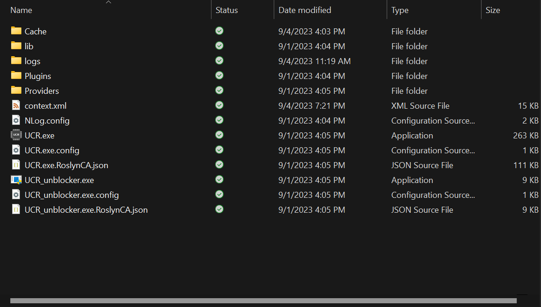Sort files by the Name column header
This screenshot has height=307, width=541.
pos(21,10)
